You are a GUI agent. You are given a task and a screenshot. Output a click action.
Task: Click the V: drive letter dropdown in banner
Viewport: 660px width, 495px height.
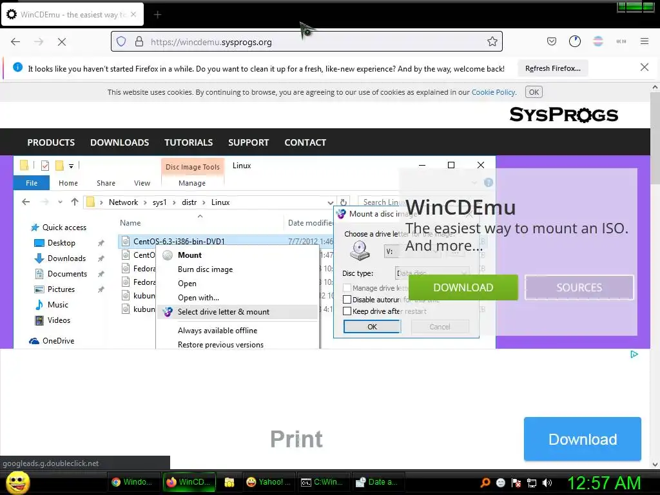tap(412, 251)
